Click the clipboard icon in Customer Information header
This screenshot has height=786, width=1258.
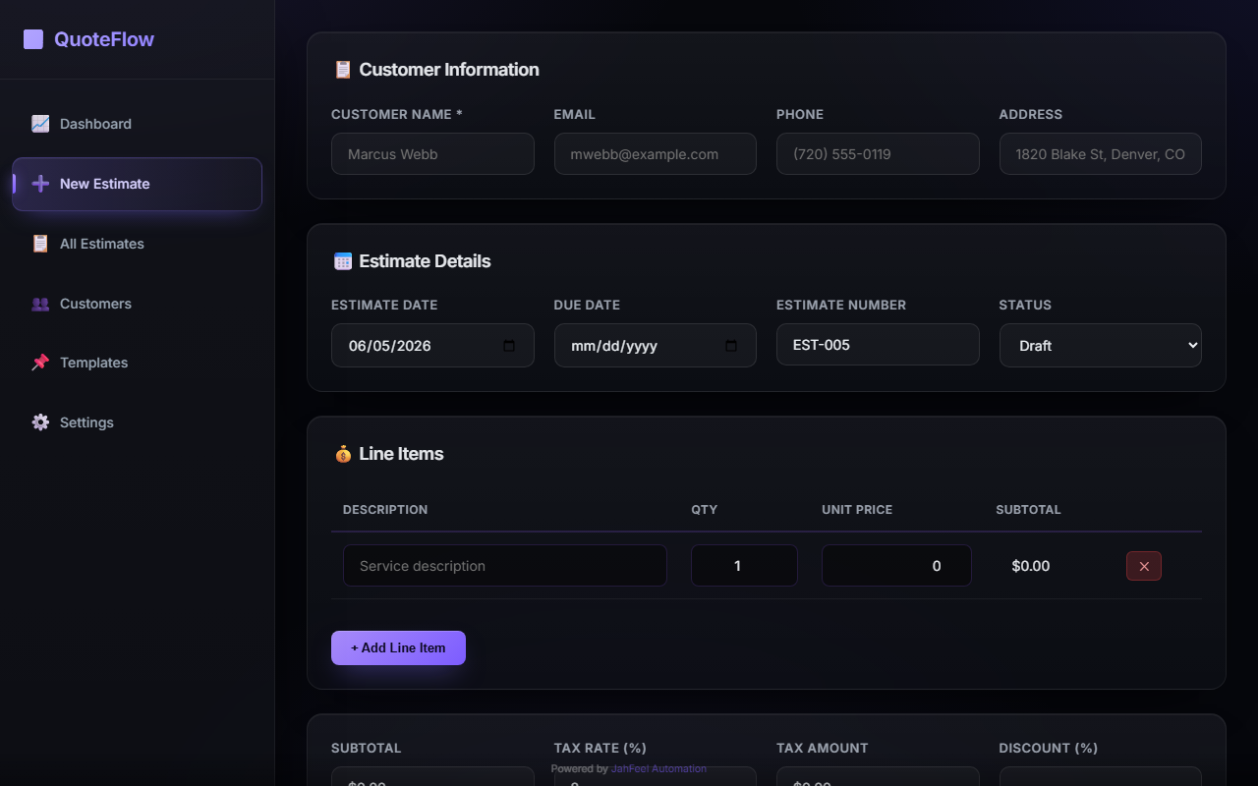click(343, 70)
